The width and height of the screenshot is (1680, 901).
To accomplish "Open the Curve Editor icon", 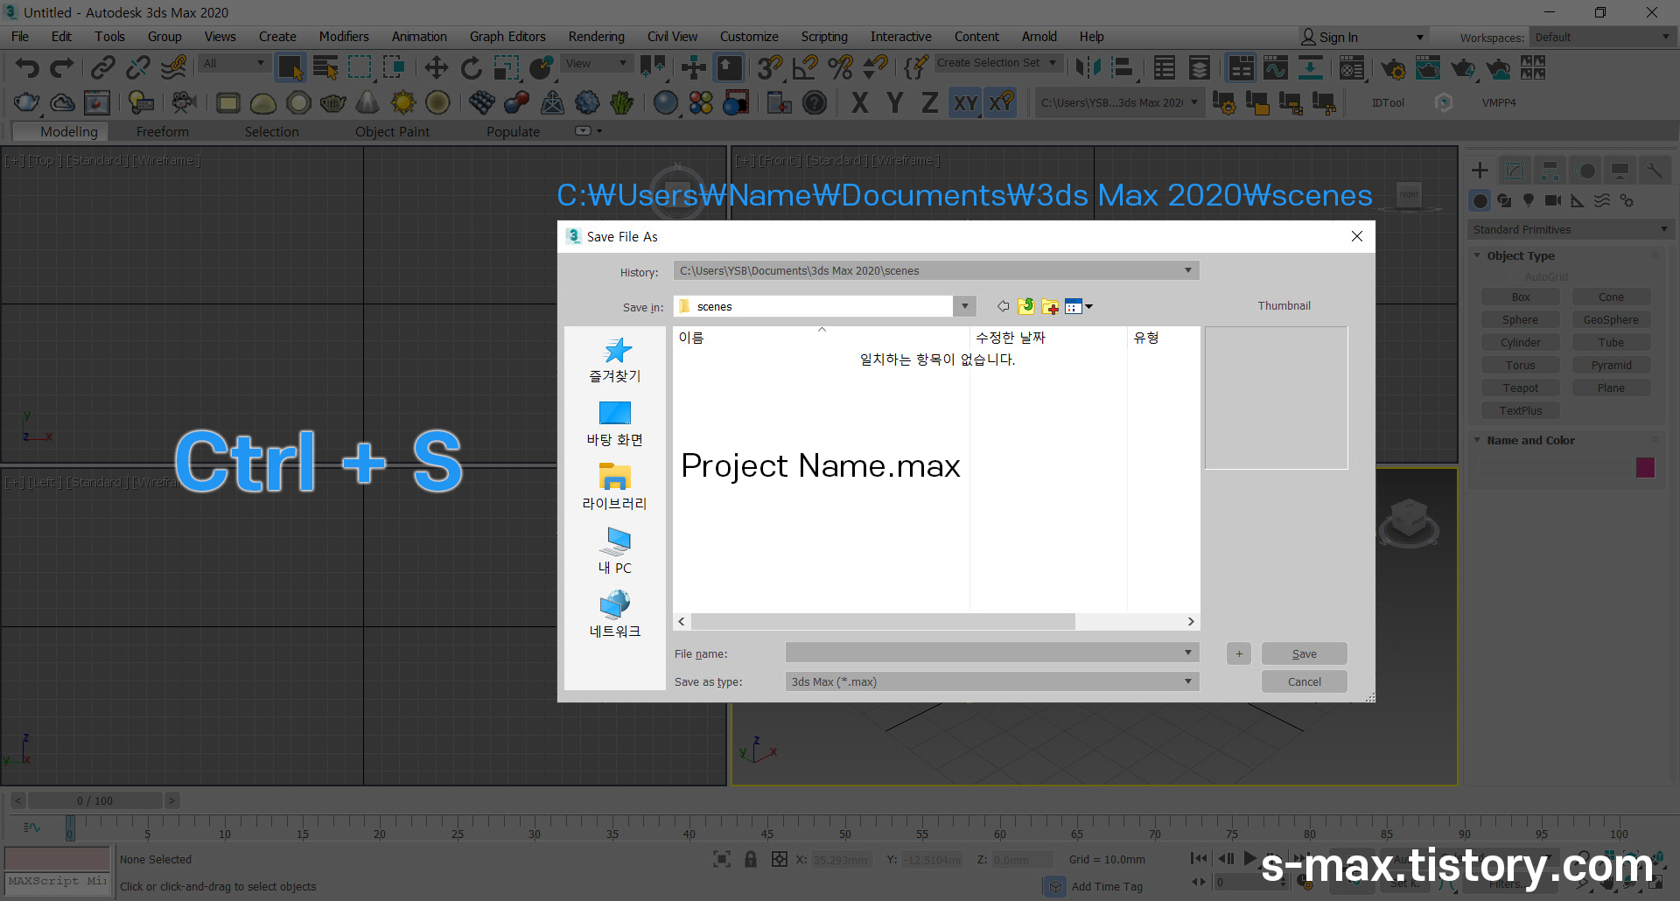I will click(x=1276, y=67).
